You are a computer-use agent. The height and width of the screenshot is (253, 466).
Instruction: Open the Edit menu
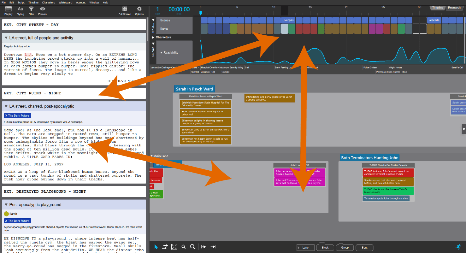click(12, 3)
